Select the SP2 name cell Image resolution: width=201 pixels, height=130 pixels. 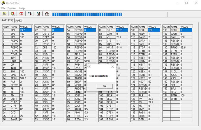(15, 34)
